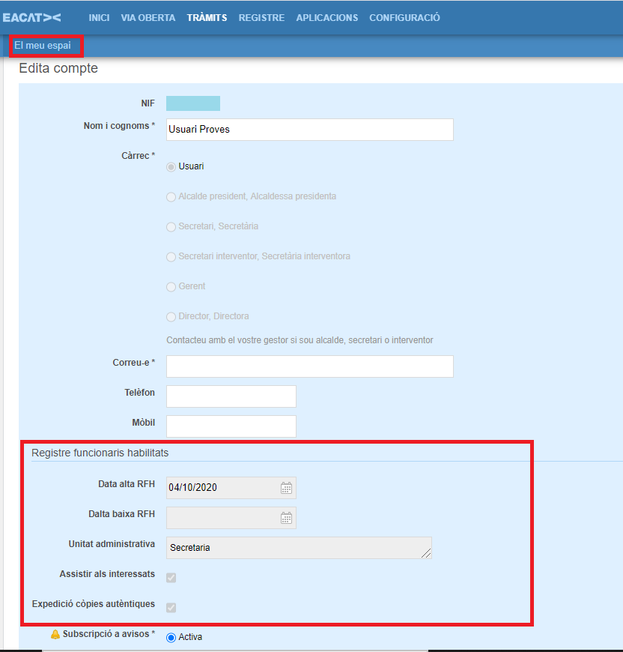Select the Gerent radio option
The height and width of the screenshot is (652, 623).
tap(171, 286)
